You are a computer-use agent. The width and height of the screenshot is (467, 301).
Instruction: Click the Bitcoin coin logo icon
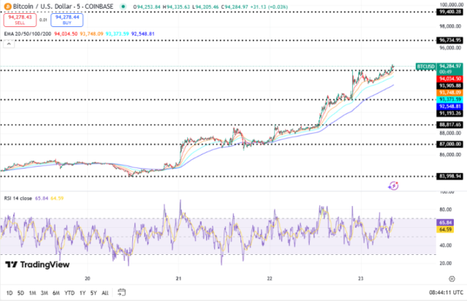(7, 5)
